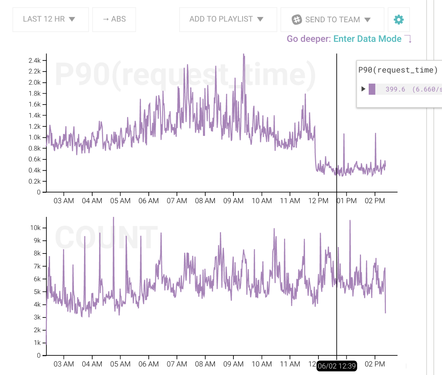Click the P90(request_time) tooltip title
Image resolution: width=442 pixels, height=375 pixels.
[398, 70]
